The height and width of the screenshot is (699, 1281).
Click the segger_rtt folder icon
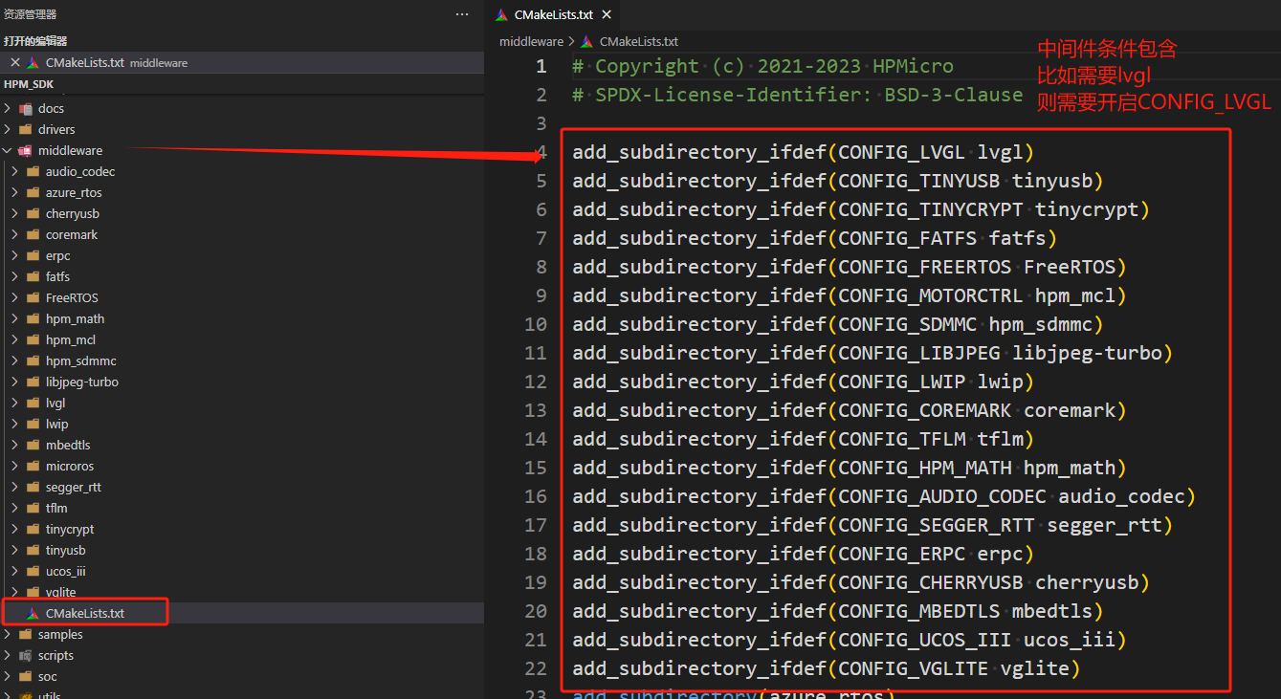click(x=33, y=487)
